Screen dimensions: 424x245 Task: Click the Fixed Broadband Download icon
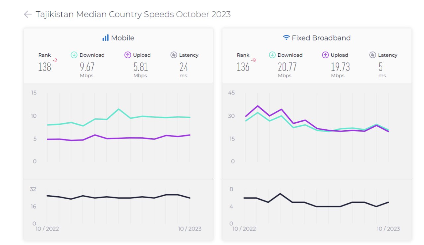(x=272, y=55)
